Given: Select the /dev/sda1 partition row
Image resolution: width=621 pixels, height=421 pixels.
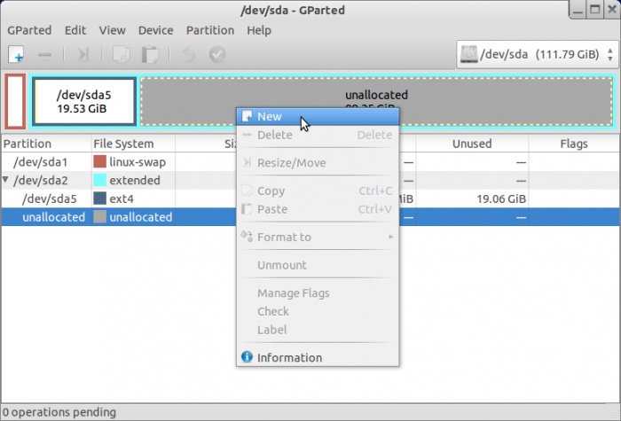Looking at the screenshot, I should (310, 162).
